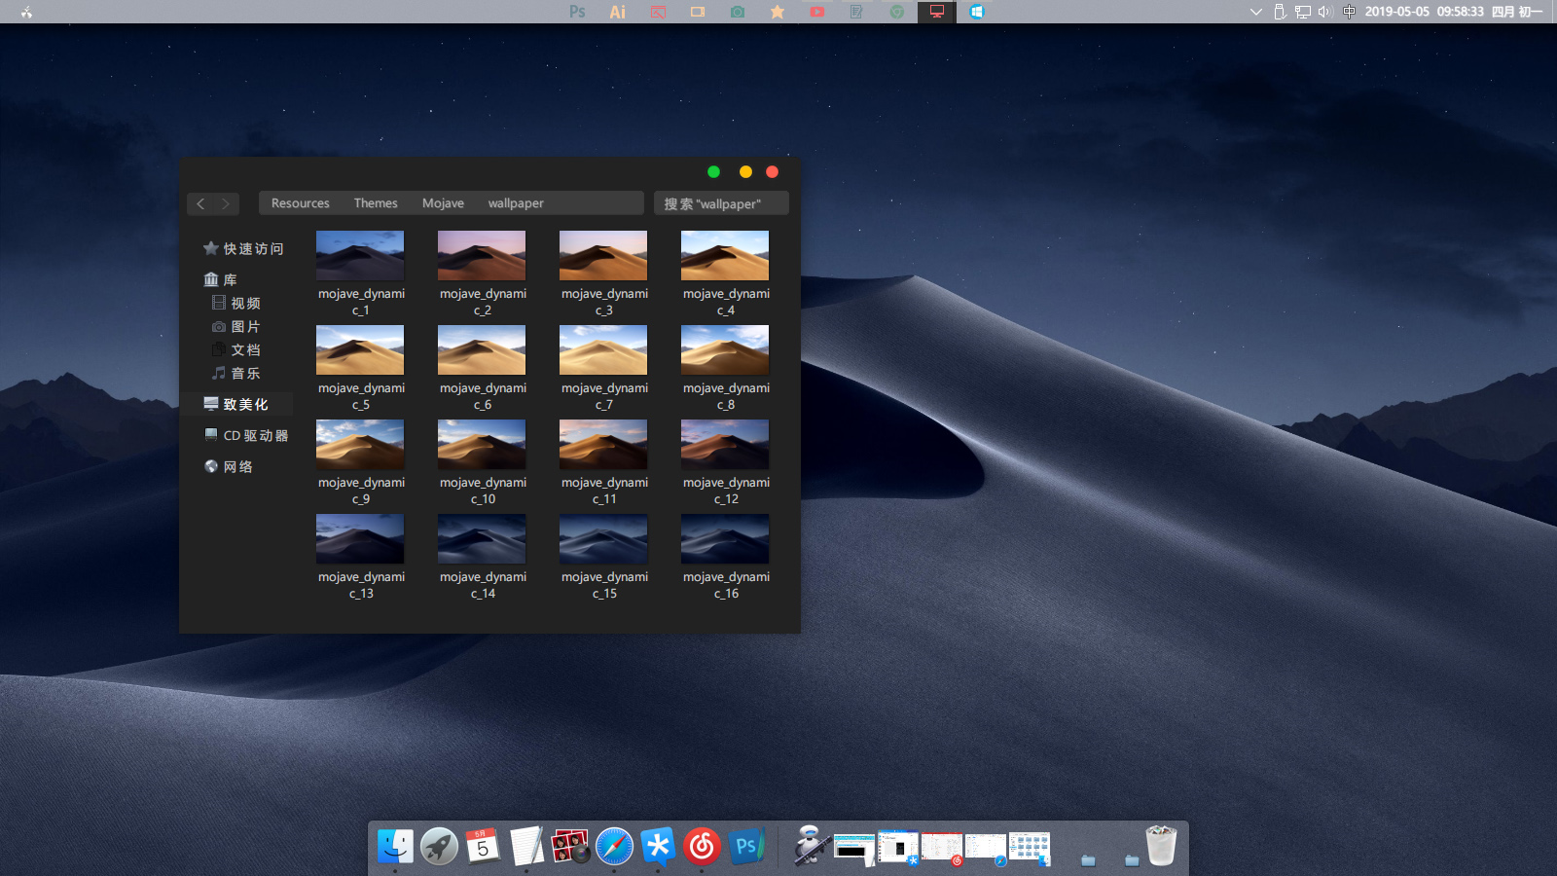Launch Illustrator from the top bar
This screenshot has width=1557, height=876.
(617, 12)
